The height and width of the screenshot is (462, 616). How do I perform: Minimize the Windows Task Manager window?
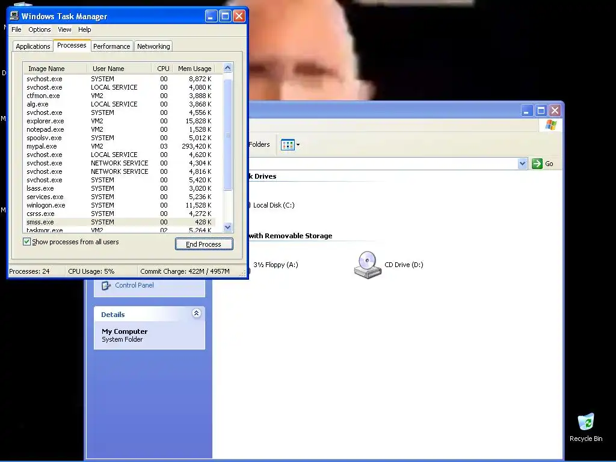pyautogui.click(x=211, y=16)
